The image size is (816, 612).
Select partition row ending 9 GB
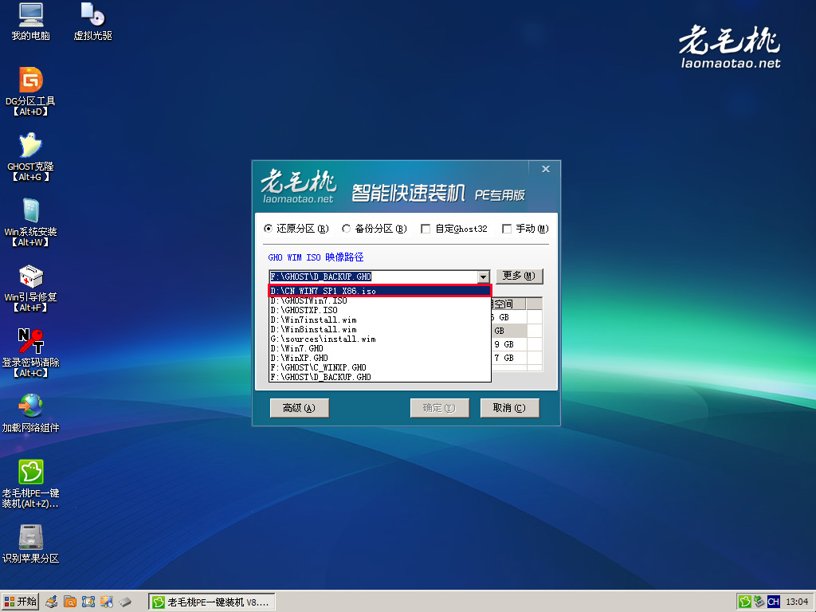pyautogui.click(x=508, y=344)
